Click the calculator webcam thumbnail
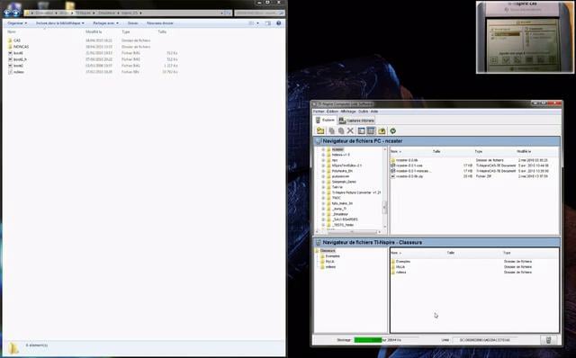The height and width of the screenshot is (358, 576). pyautogui.click(x=525, y=37)
